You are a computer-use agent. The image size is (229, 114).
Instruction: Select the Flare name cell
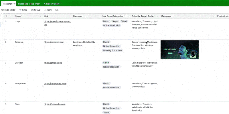click(28, 108)
